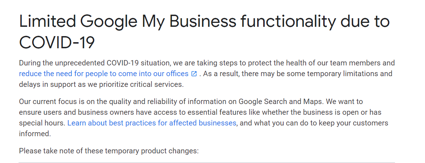Viewport: 425px width, 163px height.
Task: Click "COVID-19" on the heading's second line
Action: [x=57, y=43]
